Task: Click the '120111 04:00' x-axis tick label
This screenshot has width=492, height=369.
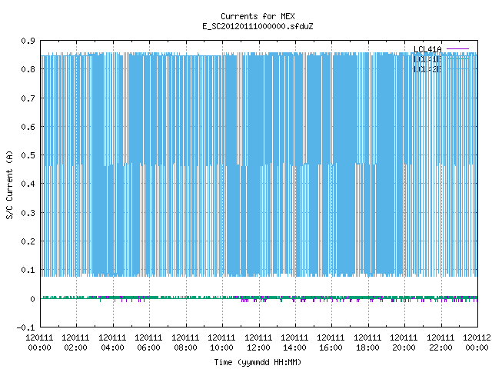Action: (112, 343)
